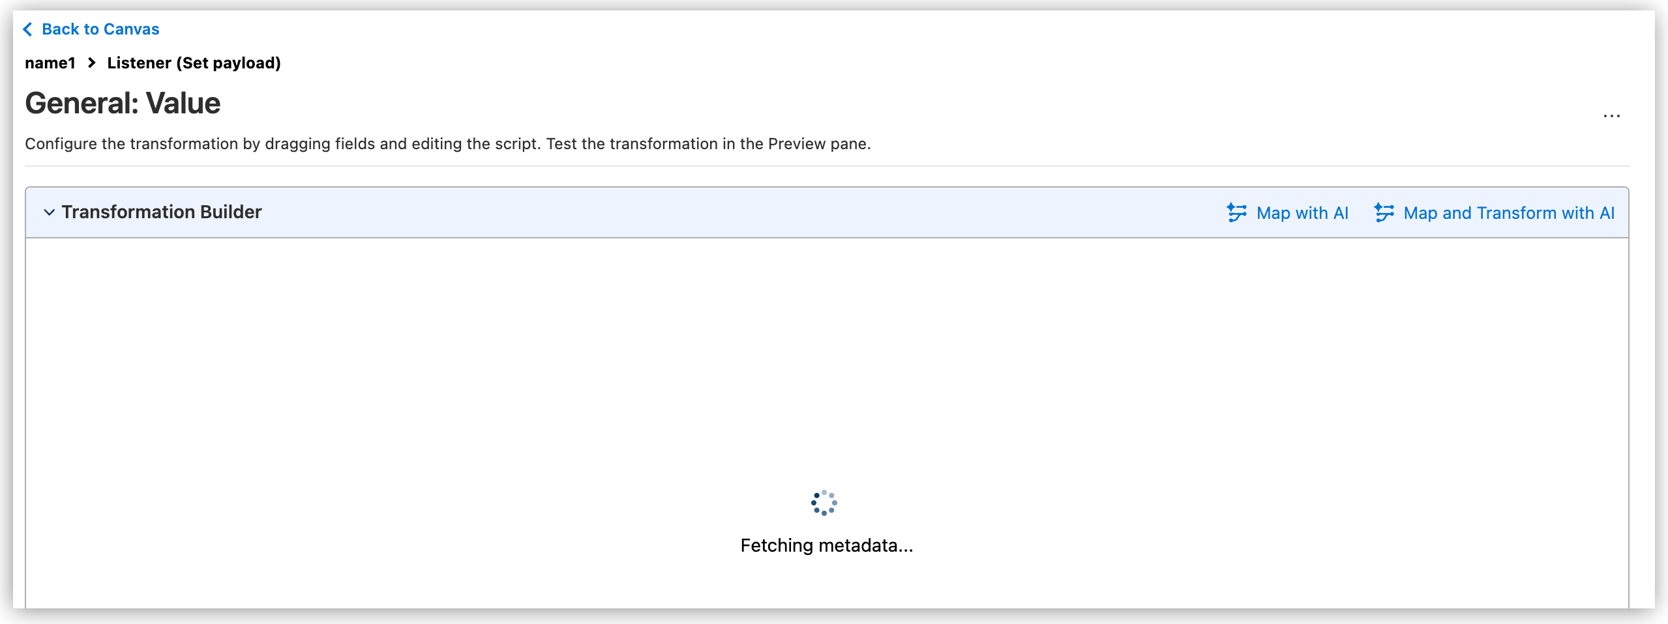Click the AI mapping icon next to Map with AI

point(1236,212)
